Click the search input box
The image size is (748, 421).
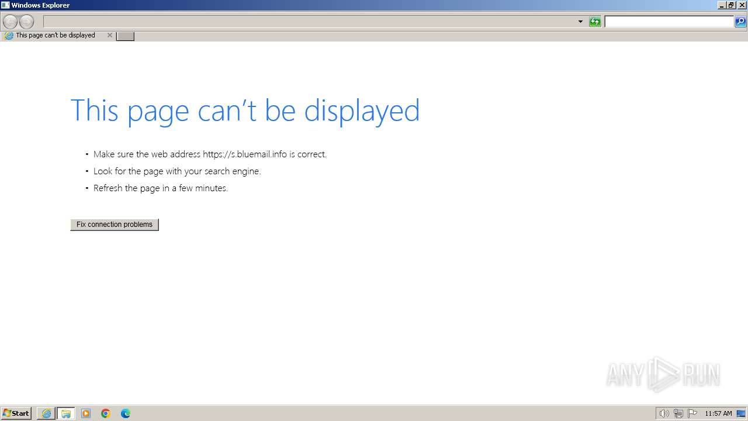(x=669, y=22)
